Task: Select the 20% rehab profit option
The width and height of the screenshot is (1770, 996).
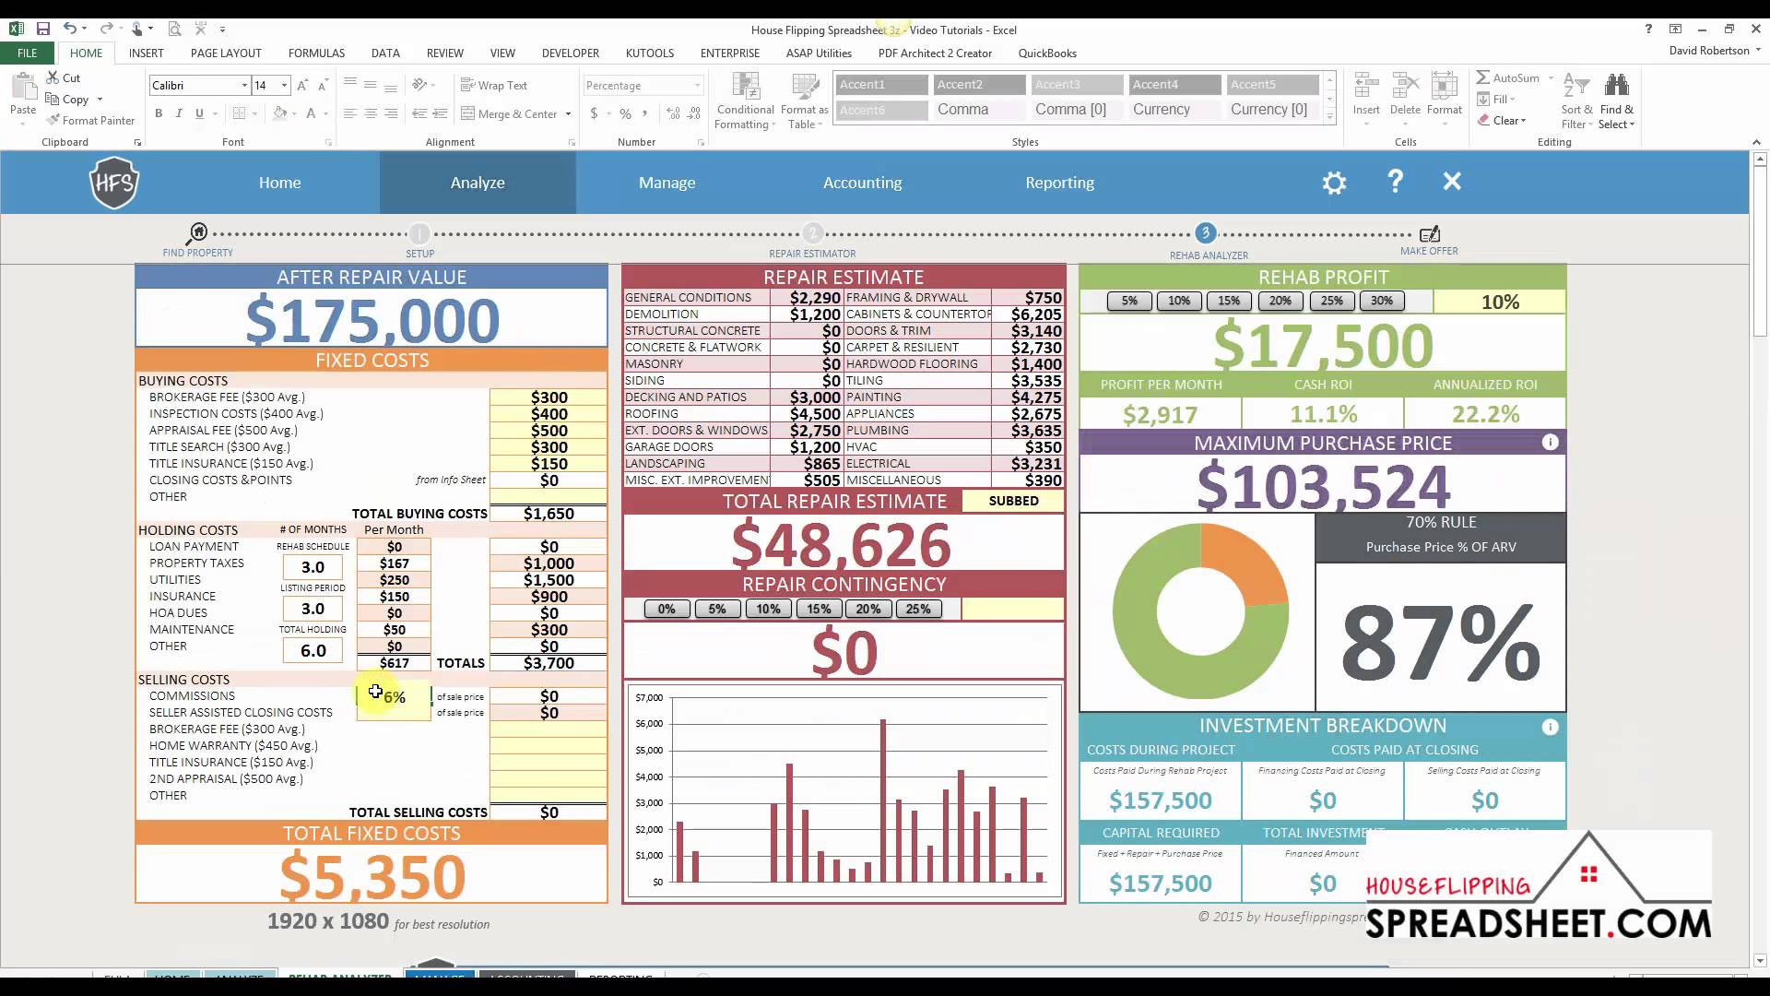Action: 1280,301
